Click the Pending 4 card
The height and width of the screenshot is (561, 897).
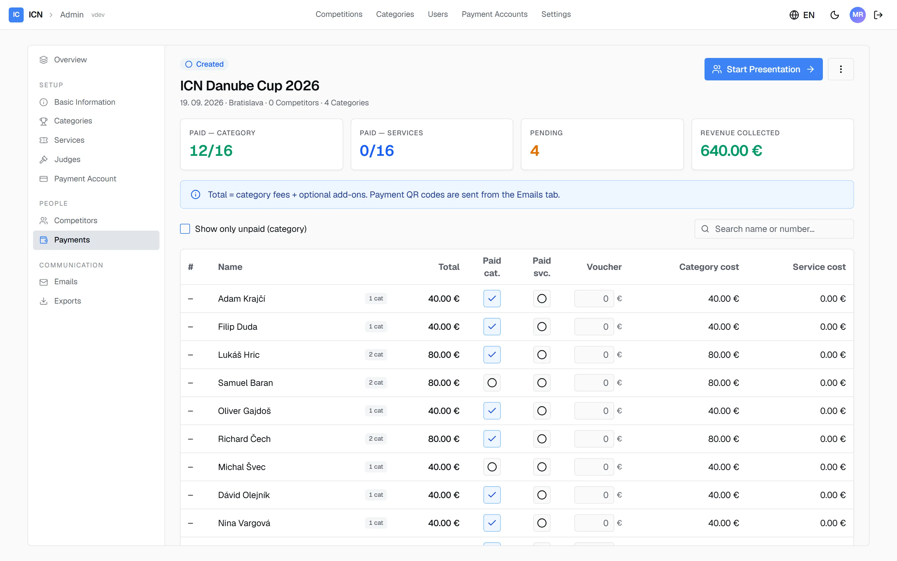pyautogui.click(x=602, y=144)
